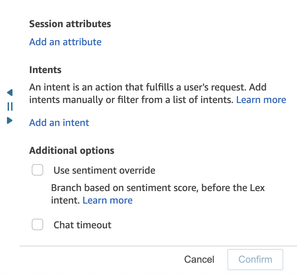Click the Session attributes section heading
Viewport: 297px width, 277px height.
[70, 24]
